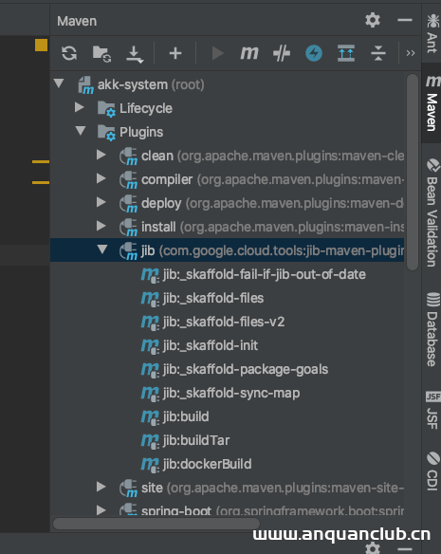This screenshot has width=441, height=554.
Task: Click the Plugins folder gear icon
Action: (106, 133)
